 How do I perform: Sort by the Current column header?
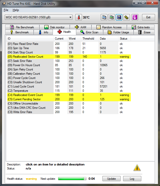(x=60, y=39)
